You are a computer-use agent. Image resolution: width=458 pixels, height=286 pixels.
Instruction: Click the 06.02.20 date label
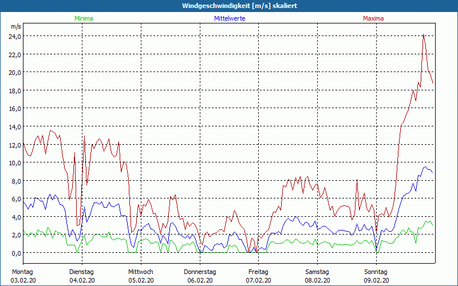click(x=200, y=280)
